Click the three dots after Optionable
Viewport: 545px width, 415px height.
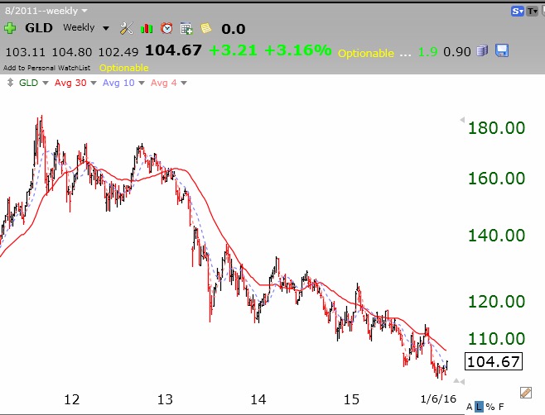click(405, 55)
